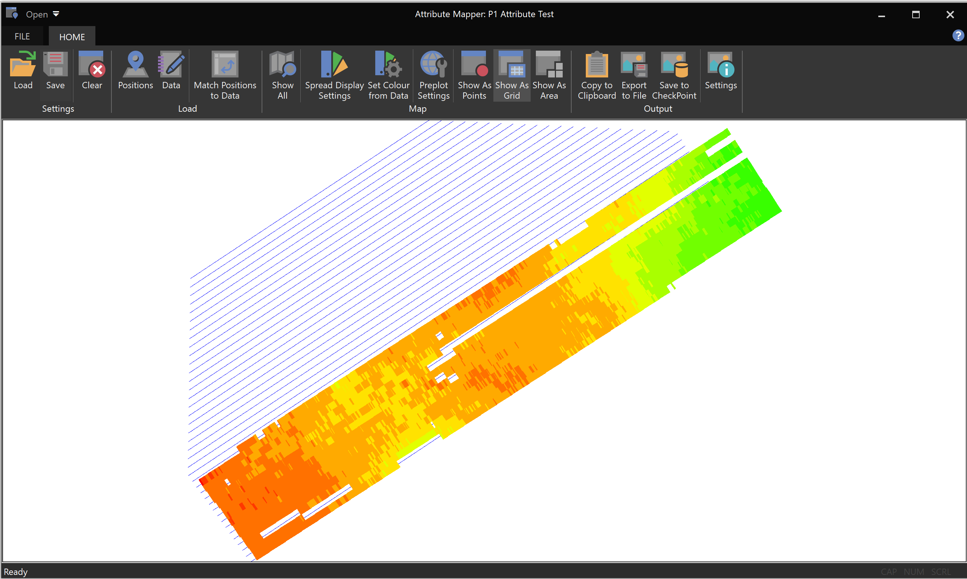
Task: Click the Attribute Mapper app icon
Action: tap(12, 13)
